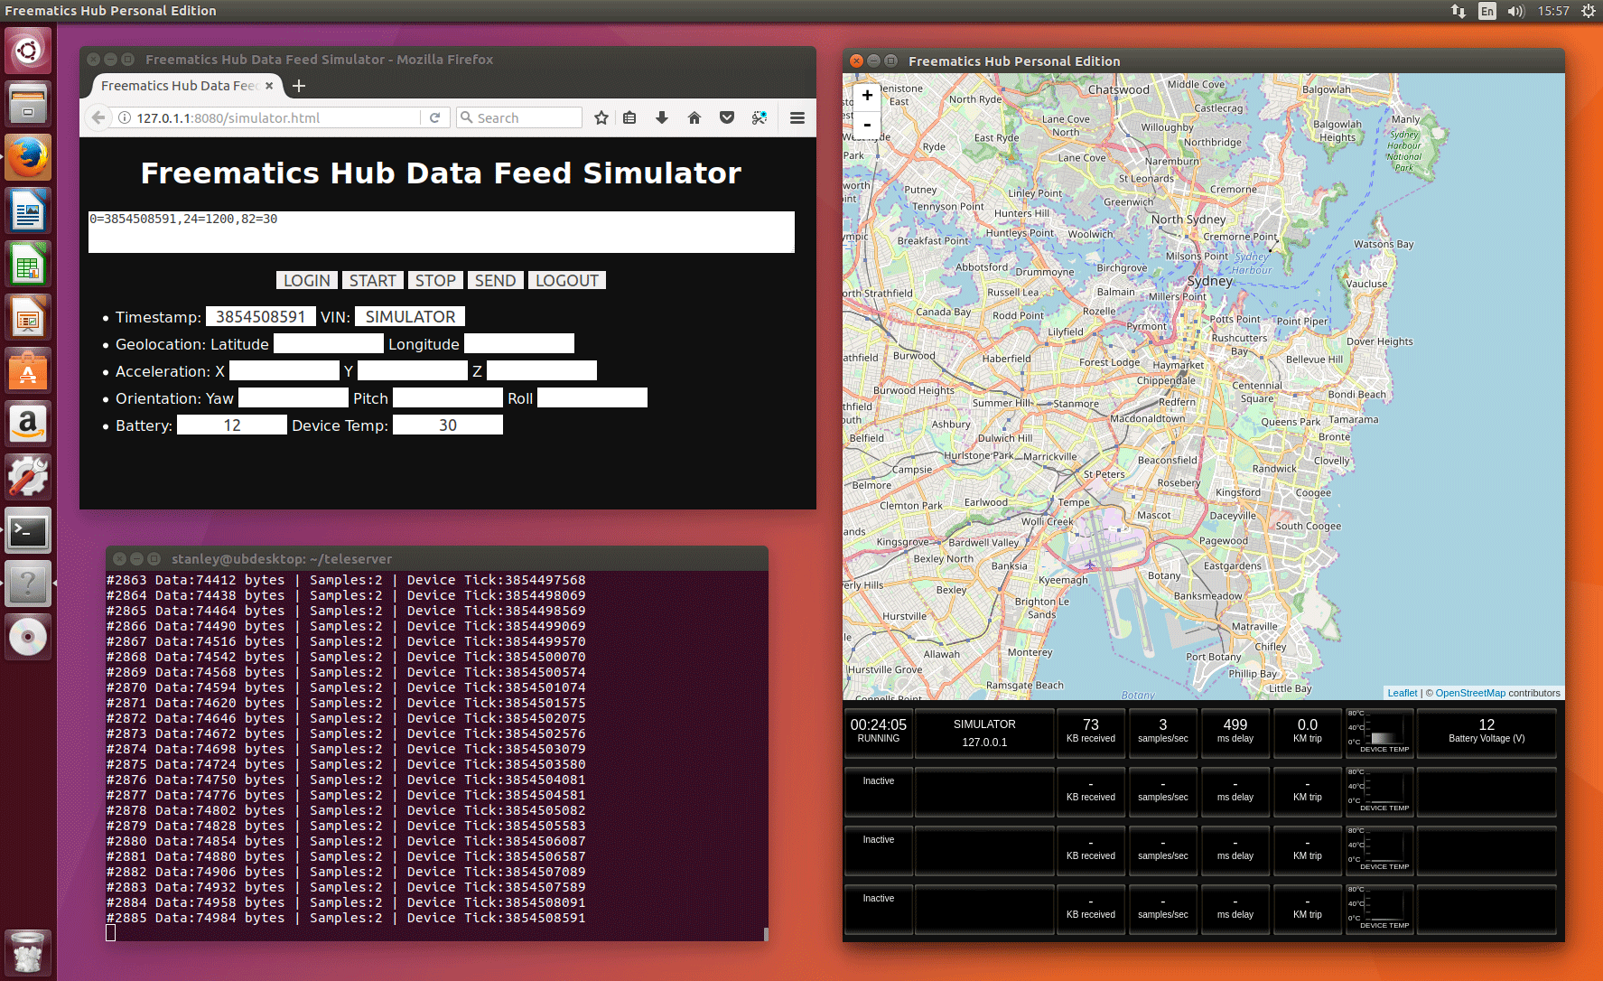The height and width of the screenshot is (981, 1603).
Task: Show Firefox bookmarks list icon
Action: [x=629, y=117]
